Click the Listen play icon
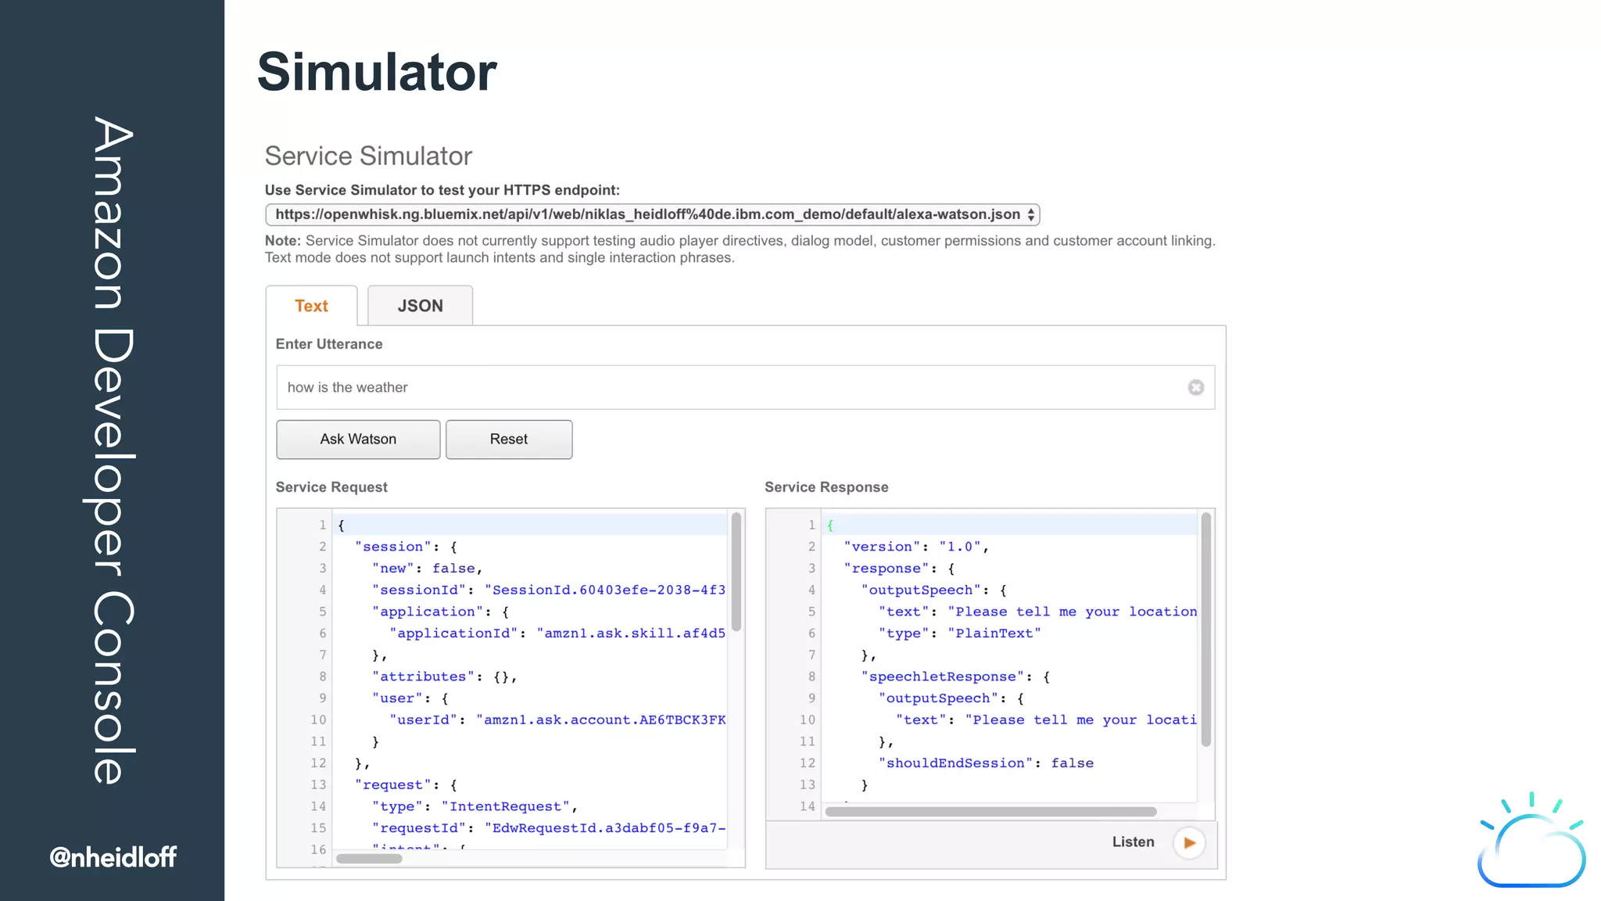The height and width of the screenshot is (901, 1601). (1189, 842)
